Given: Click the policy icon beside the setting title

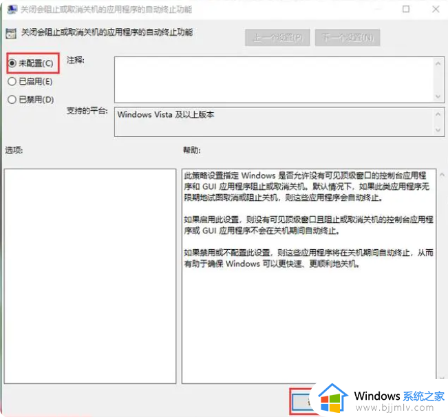Looking at the screenshot, I should pos(11,34).
